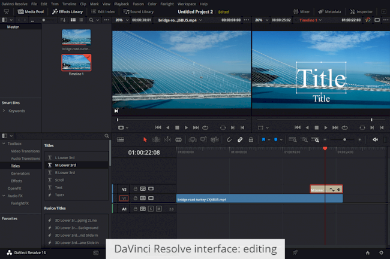Click the Overwrite Clip toolbar icon
The height and width of the screenshot is (259, 390).
coord(203,140)
